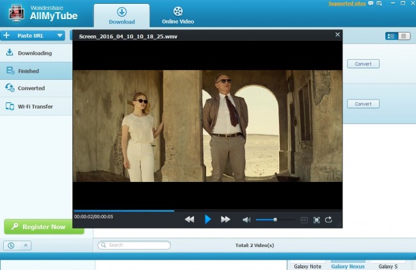Click the player title Screen_2016_04_10_10_18_25.wmv
Viewport: 416px width, 270px height.
[128, 36]
